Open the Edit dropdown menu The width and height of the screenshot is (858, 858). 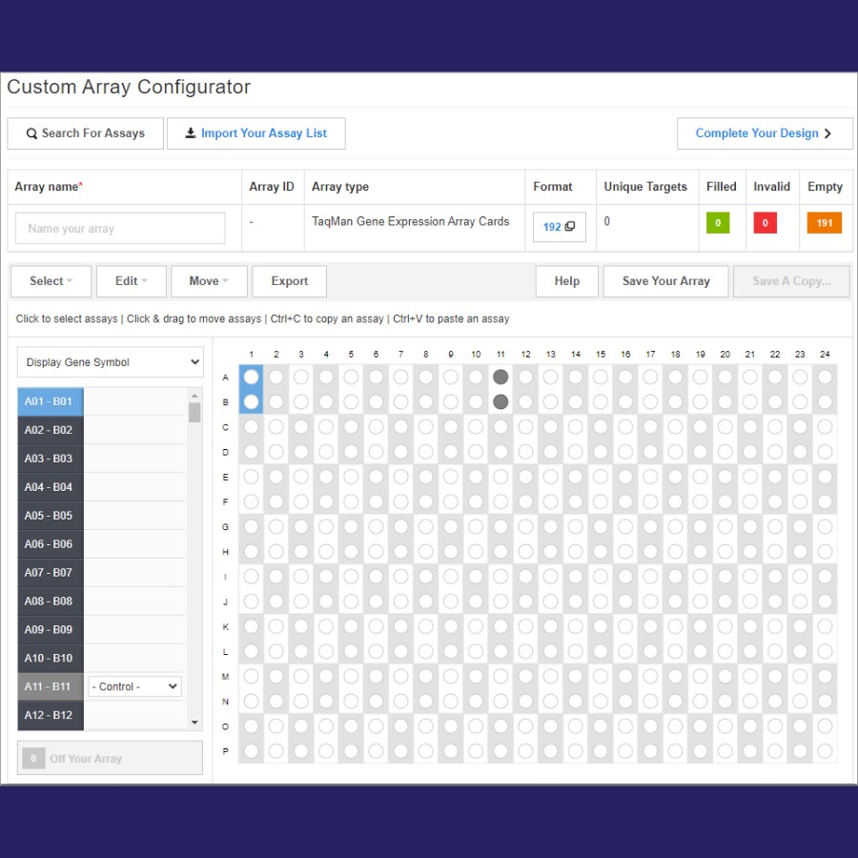point(132,281)
